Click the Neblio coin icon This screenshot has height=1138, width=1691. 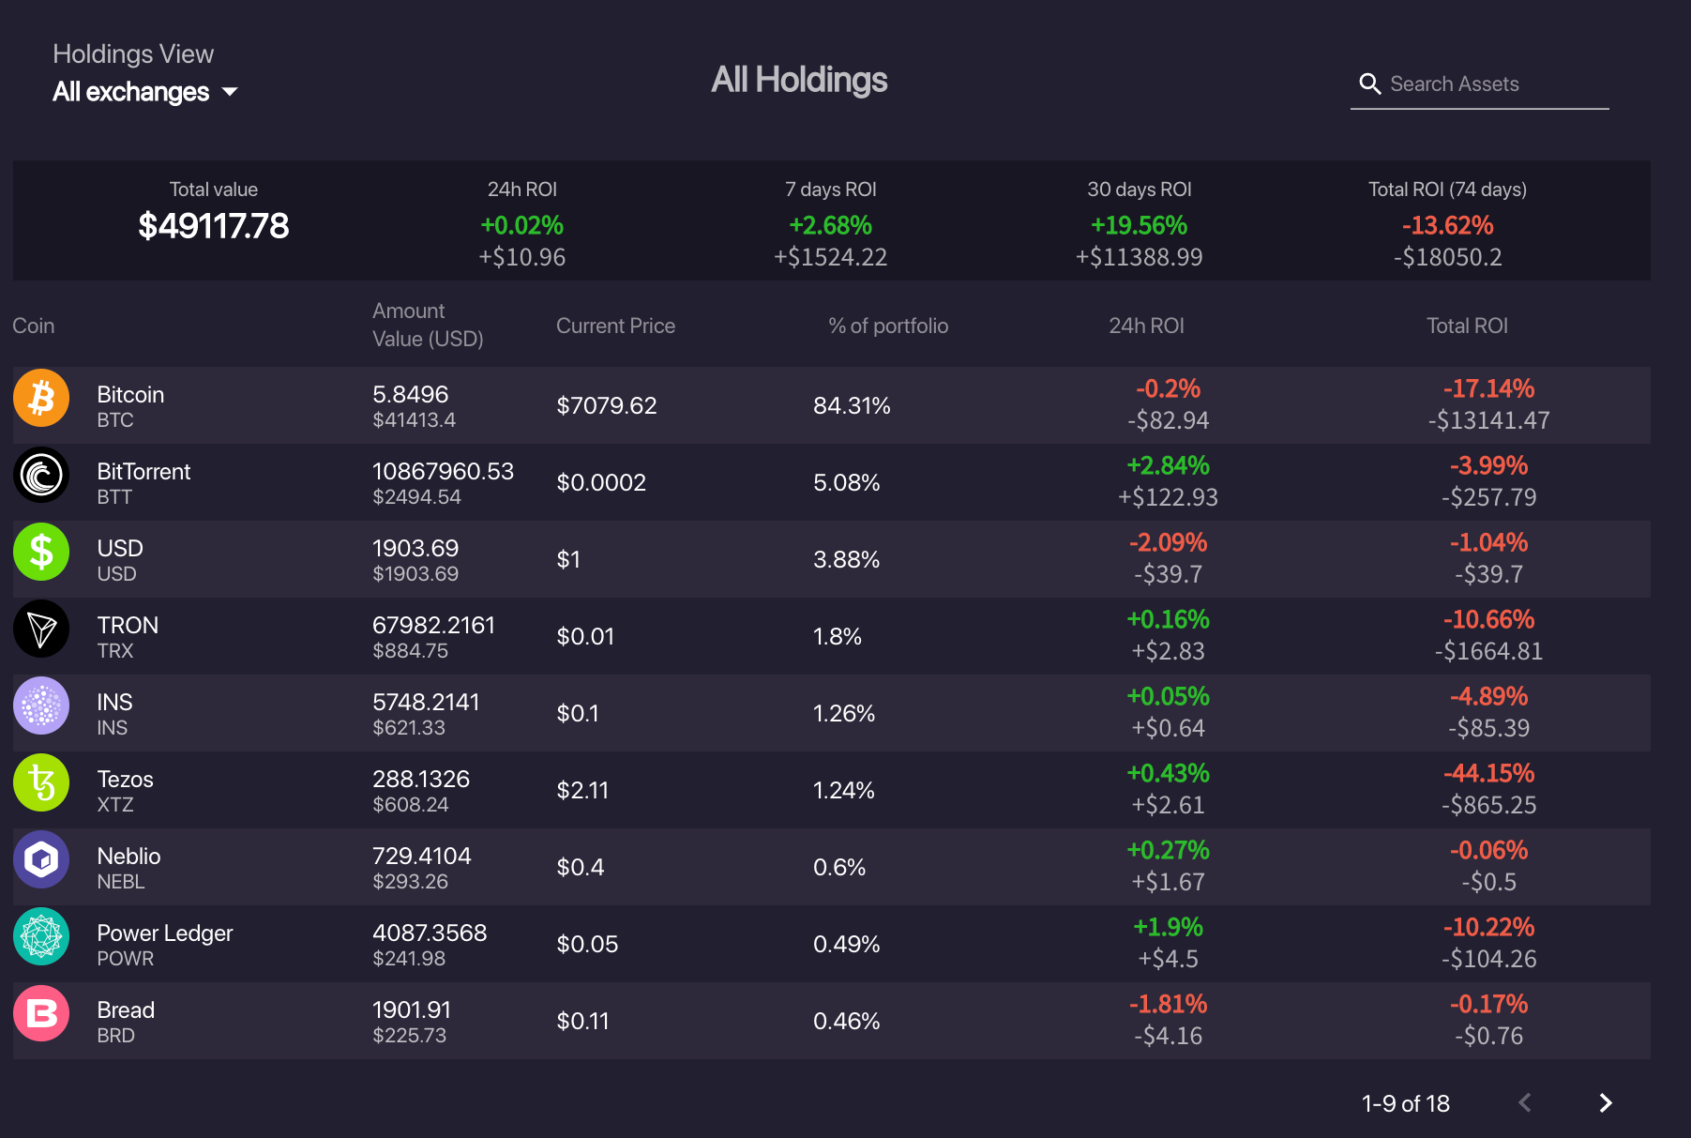click(41, 859)
